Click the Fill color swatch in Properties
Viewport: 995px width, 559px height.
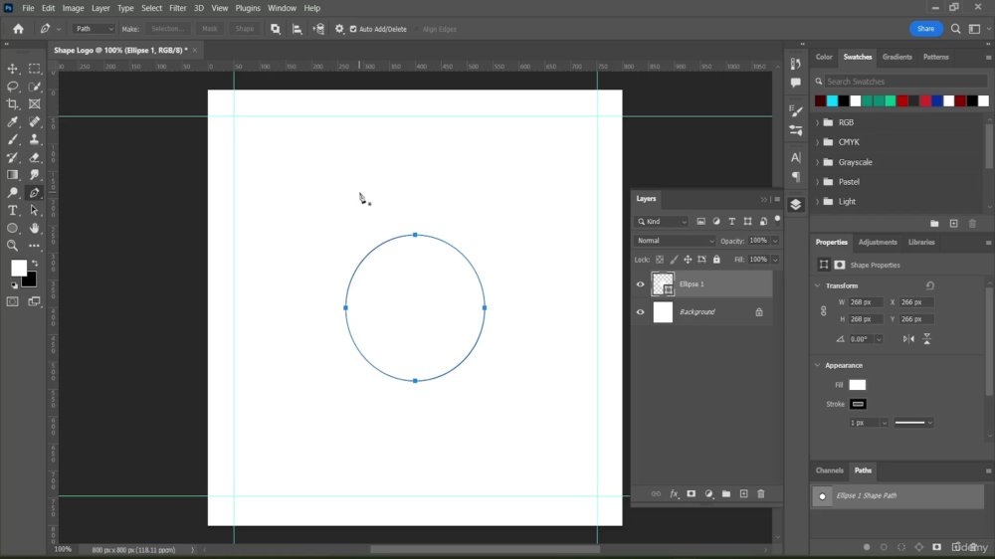tap(858, 385)
